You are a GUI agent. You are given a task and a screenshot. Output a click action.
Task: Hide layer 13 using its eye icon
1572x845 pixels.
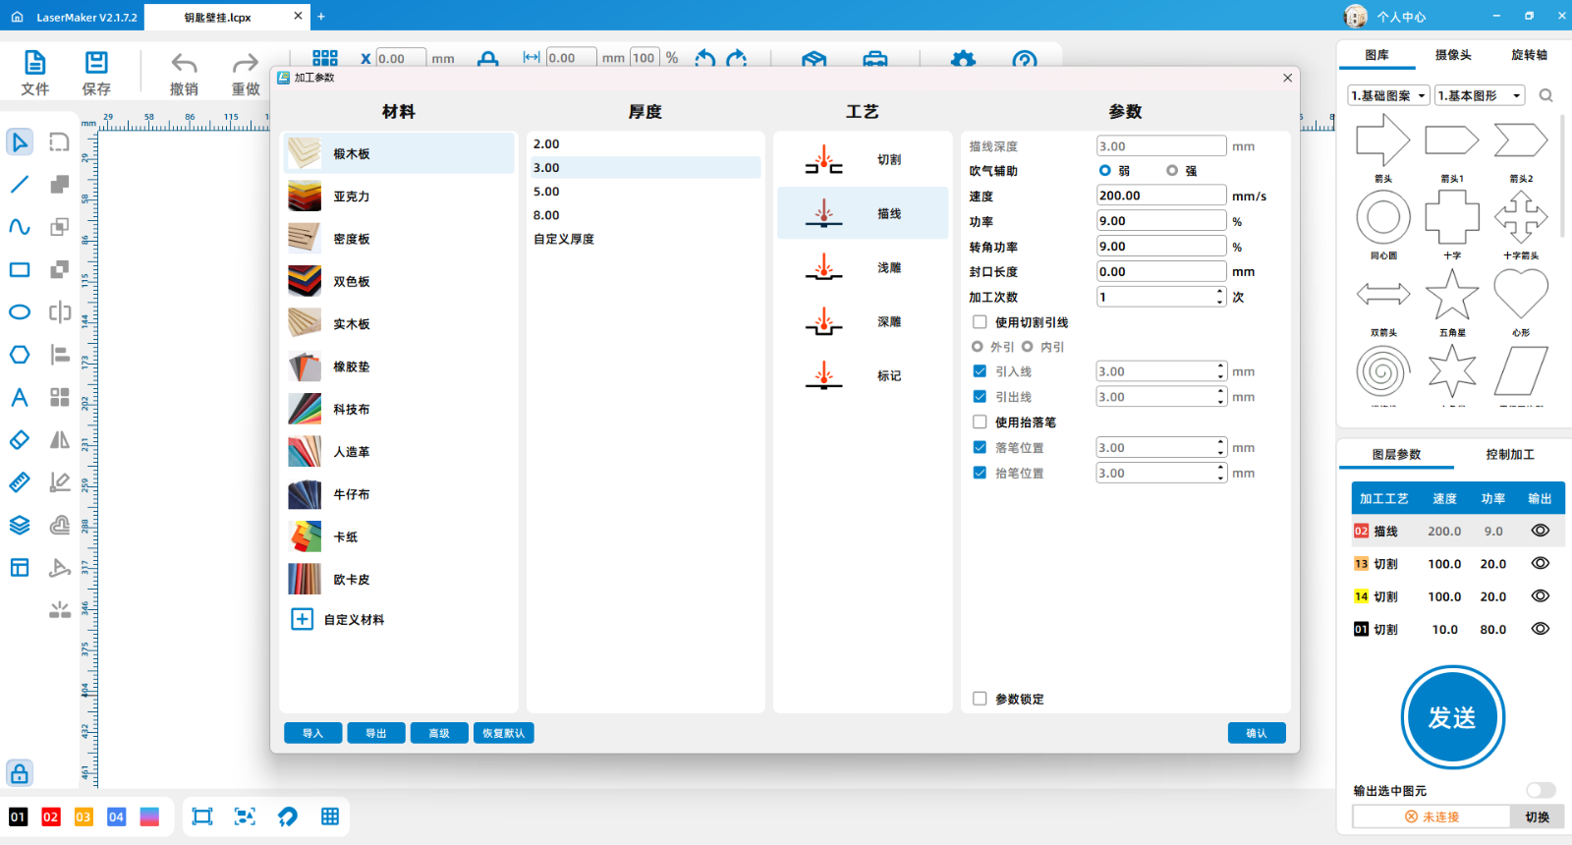[x=1540, y=563]
